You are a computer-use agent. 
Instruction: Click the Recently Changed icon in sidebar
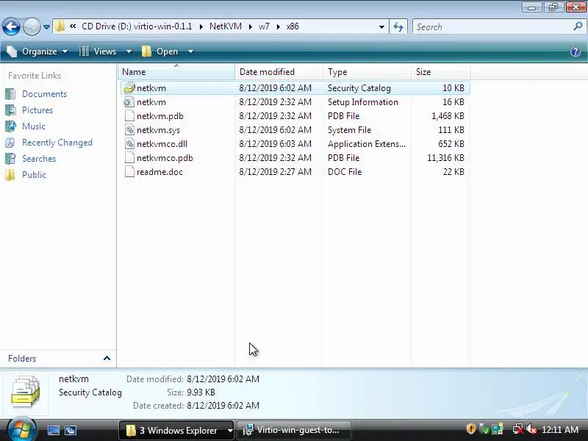coord(10,143)
